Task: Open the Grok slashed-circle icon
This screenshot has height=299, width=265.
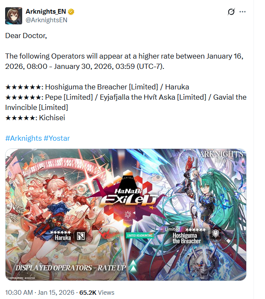Action: click(x=231, y=12)
